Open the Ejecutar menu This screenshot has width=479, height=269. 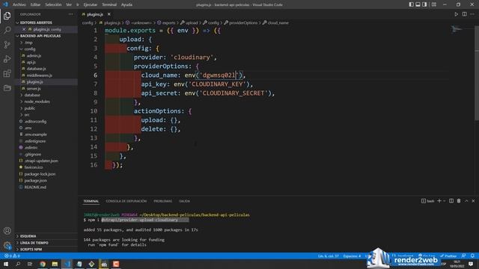click(x=90, y=4)
